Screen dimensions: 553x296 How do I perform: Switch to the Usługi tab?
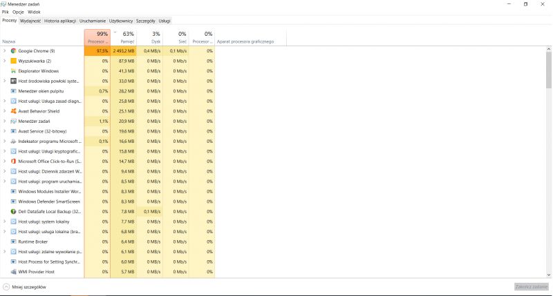point(165,21)
